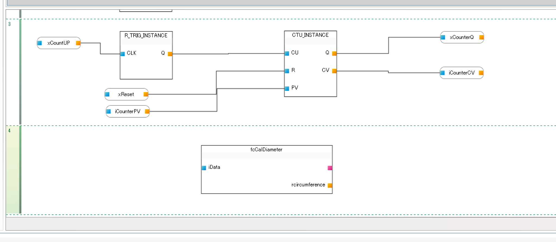Click the Q output pin of R_TRIG_INSTANCE
Viewport: 556px width, 242px height.
[x=170, y=54]
